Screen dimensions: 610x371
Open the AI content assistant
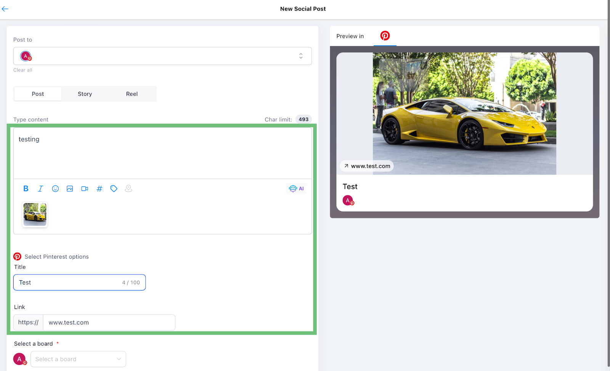pos(296,188)
